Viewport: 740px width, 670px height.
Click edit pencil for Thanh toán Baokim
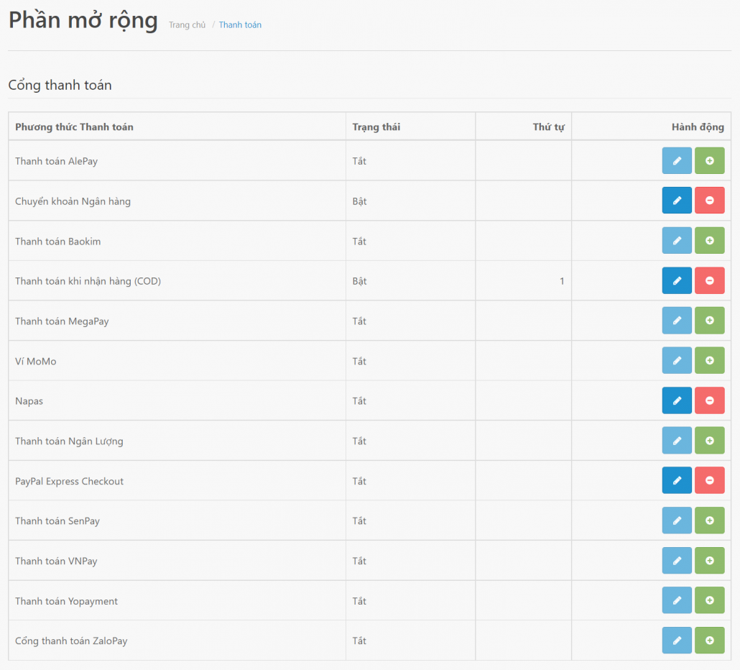[x=677, y=240]
